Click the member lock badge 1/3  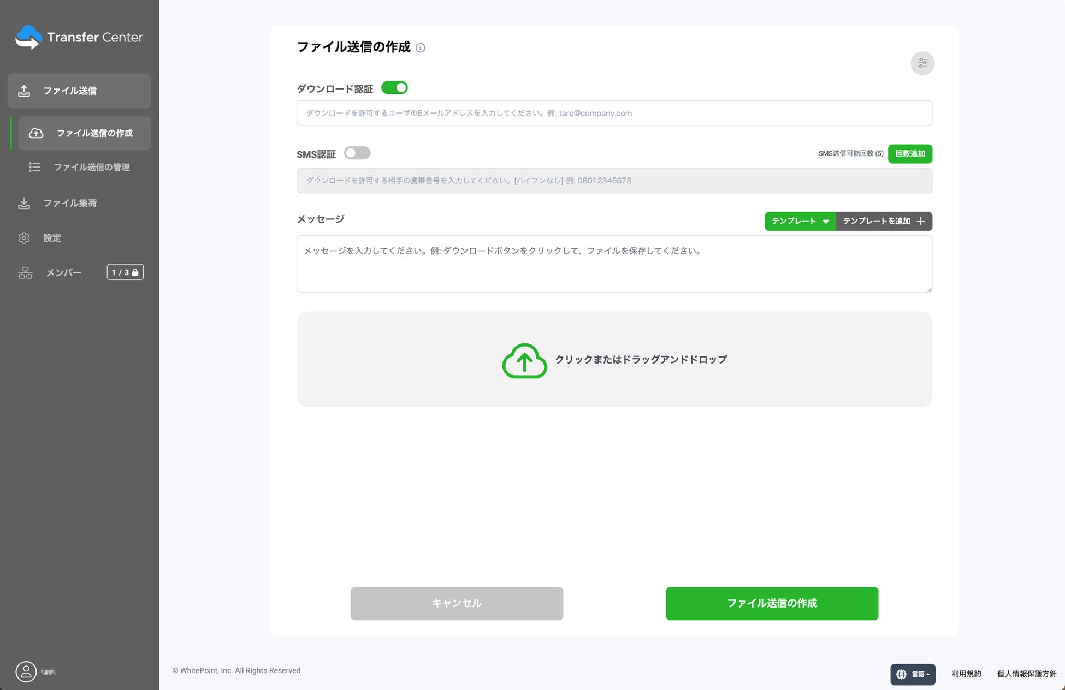pos(125,272)
